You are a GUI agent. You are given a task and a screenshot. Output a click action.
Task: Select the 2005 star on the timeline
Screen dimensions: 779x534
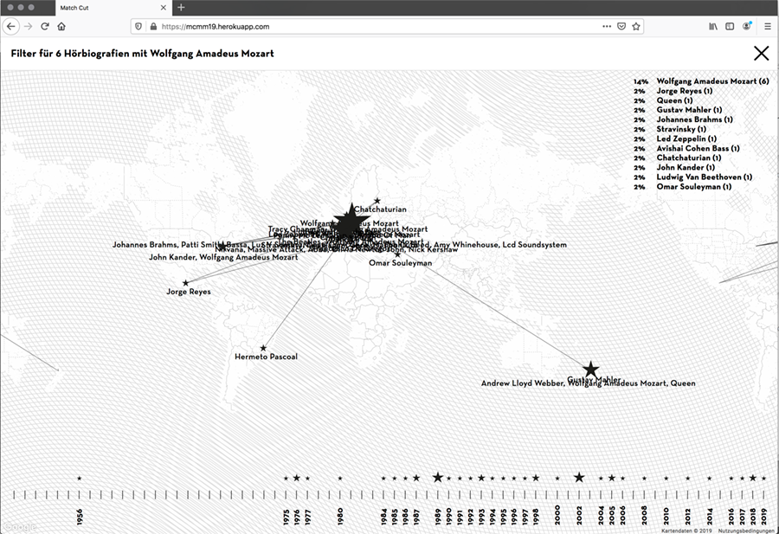click(612, 478)
